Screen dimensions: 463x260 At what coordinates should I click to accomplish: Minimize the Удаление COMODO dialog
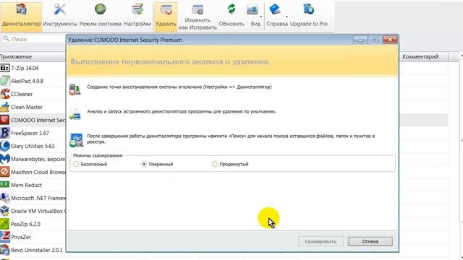click(x=360, y=40)
